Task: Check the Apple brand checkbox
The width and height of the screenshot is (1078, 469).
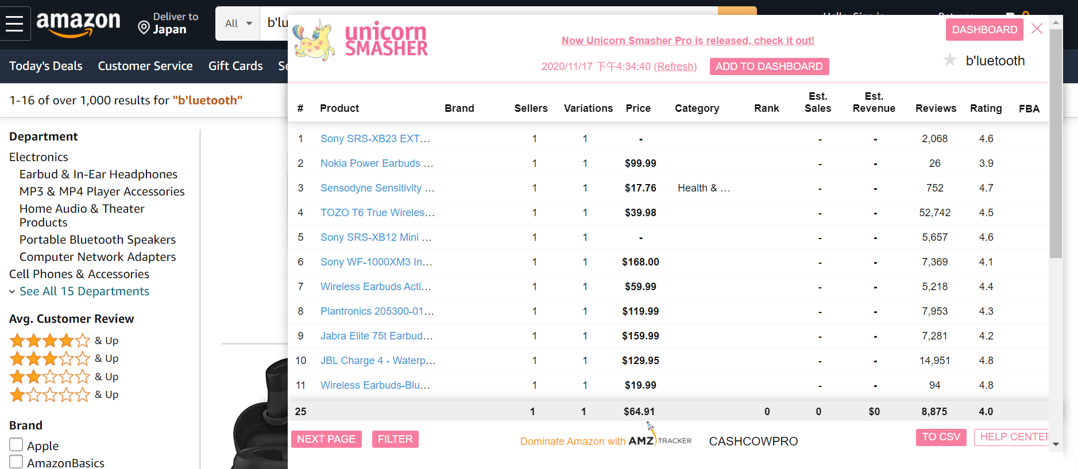Action: [16, 445]
